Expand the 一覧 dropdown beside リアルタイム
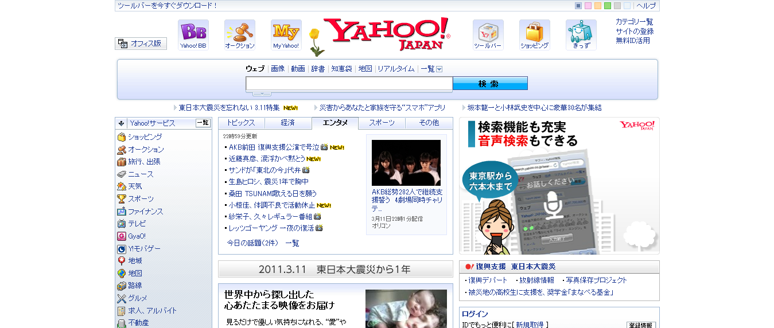The width and height of the screenshot is (774, 328). tap(439, 69)
